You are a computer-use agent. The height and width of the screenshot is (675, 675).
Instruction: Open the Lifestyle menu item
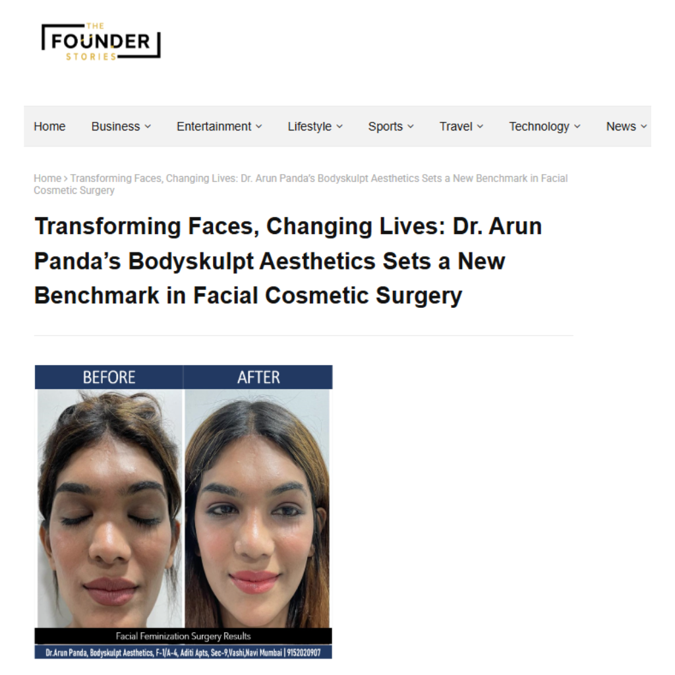tap(310, 126)
